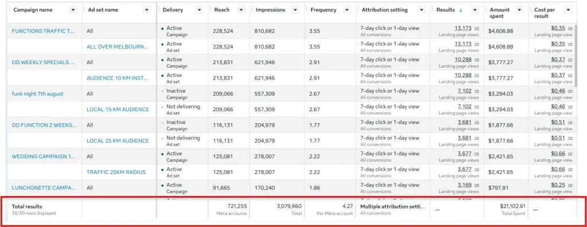Select amount spent $797.81 in LUNCHONETTE row
Screen dimensions: 587x227
pos(498,187)
